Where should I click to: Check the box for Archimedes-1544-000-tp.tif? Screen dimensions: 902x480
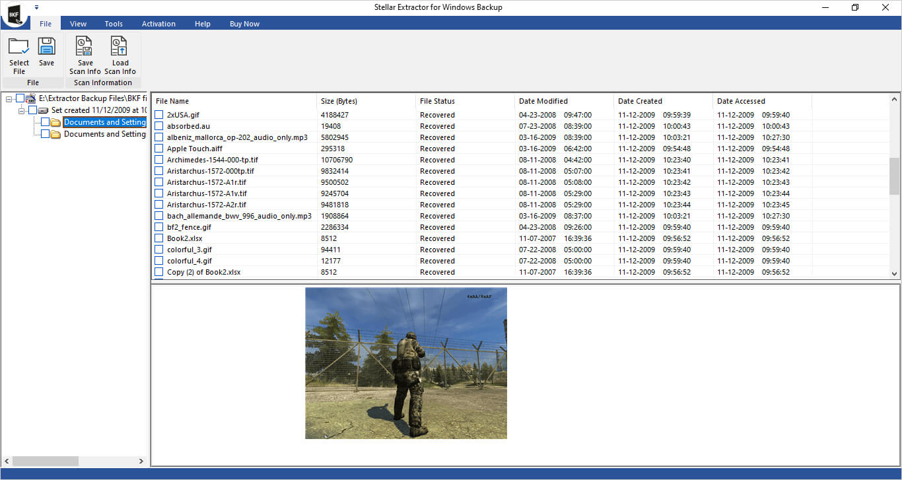(x=158, y=160)
